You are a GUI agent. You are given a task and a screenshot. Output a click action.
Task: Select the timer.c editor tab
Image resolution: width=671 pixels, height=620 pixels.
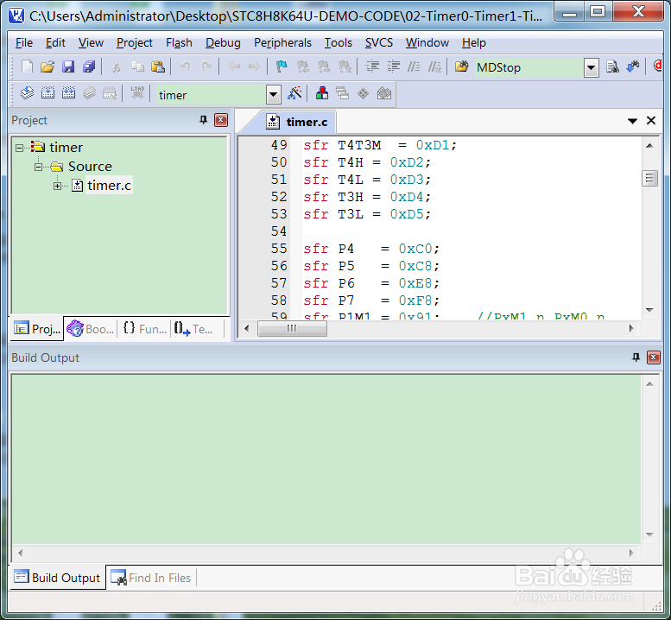click(x=297, y=122)
